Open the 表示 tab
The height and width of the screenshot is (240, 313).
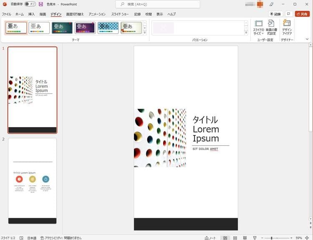[159, 14]
